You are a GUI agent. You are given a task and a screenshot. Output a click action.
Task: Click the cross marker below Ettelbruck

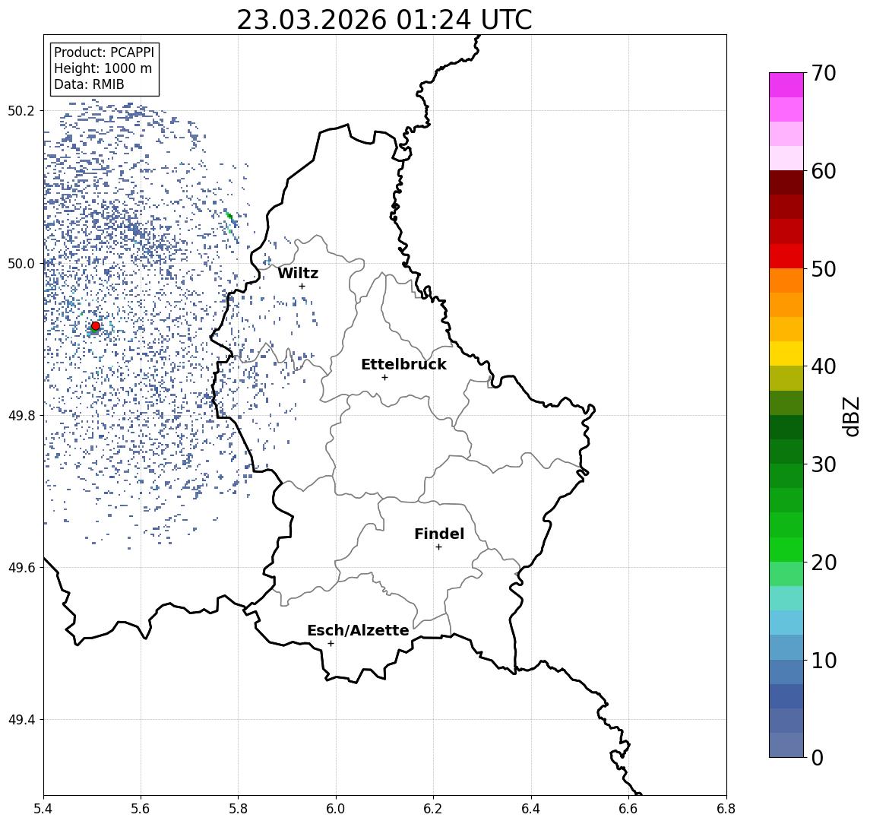(384, 378)
